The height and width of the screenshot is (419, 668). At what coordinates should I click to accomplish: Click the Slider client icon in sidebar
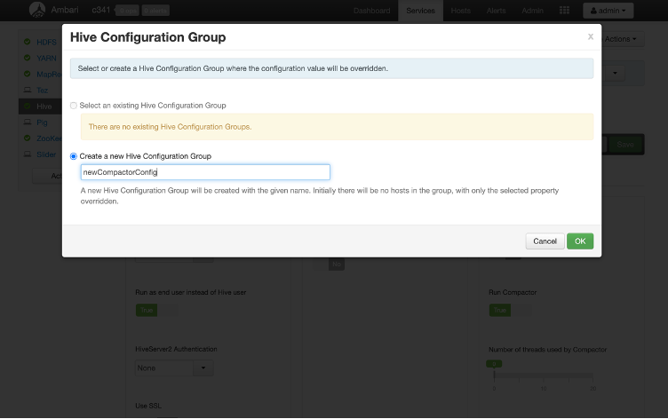pos(28,154)
